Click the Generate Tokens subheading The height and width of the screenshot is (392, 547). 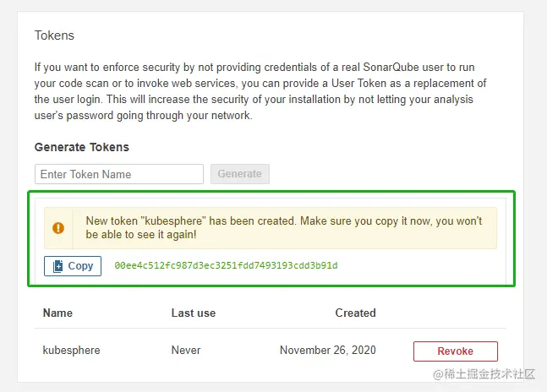(82, 147)
